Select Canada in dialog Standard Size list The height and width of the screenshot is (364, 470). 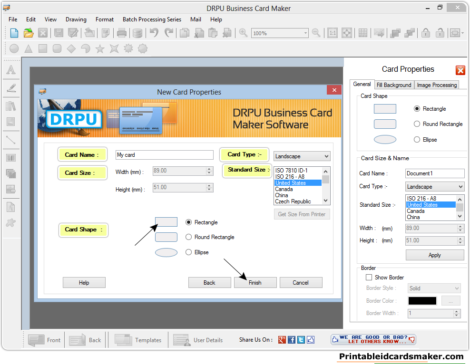(x=298, y=189)
